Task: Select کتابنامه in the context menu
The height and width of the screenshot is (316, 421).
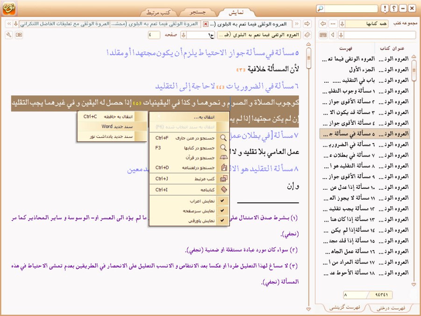Action: pyautogui.click(x=189, y=190)
